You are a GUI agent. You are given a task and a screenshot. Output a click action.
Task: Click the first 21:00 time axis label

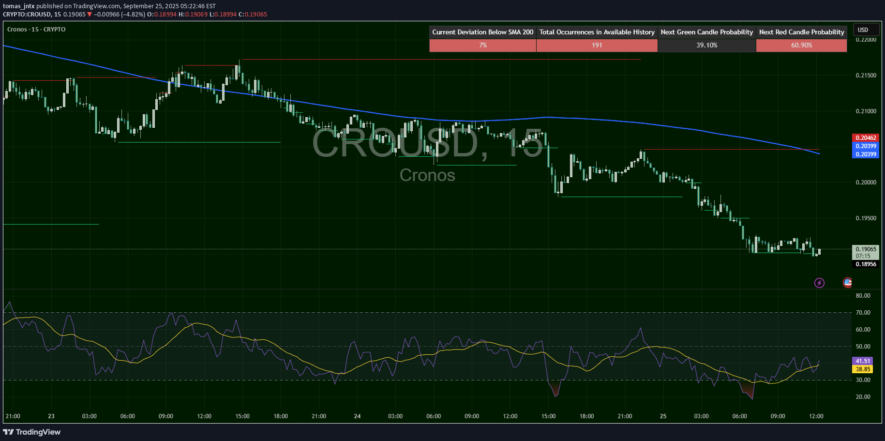pos(13,416)
